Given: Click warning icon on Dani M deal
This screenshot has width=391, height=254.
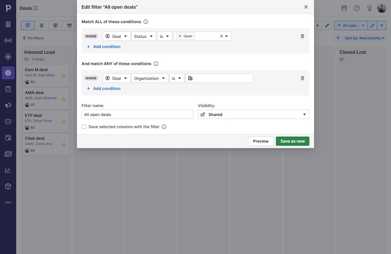Looking at the screenshot, I should pos(64,76).
